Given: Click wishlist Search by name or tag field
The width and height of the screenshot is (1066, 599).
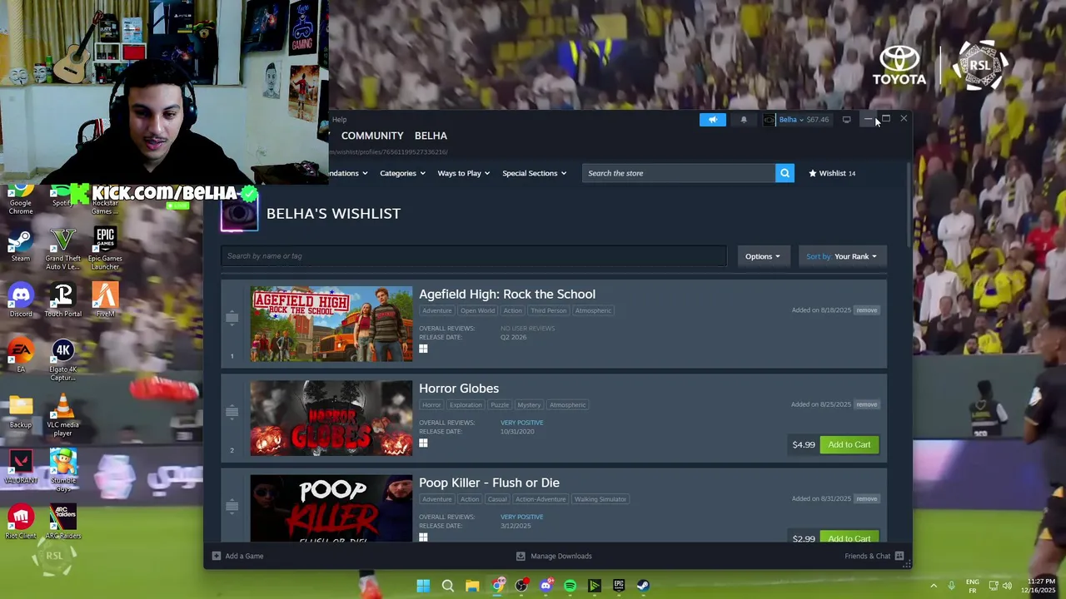Looking at the screenshot, I should tap(474, 256).
